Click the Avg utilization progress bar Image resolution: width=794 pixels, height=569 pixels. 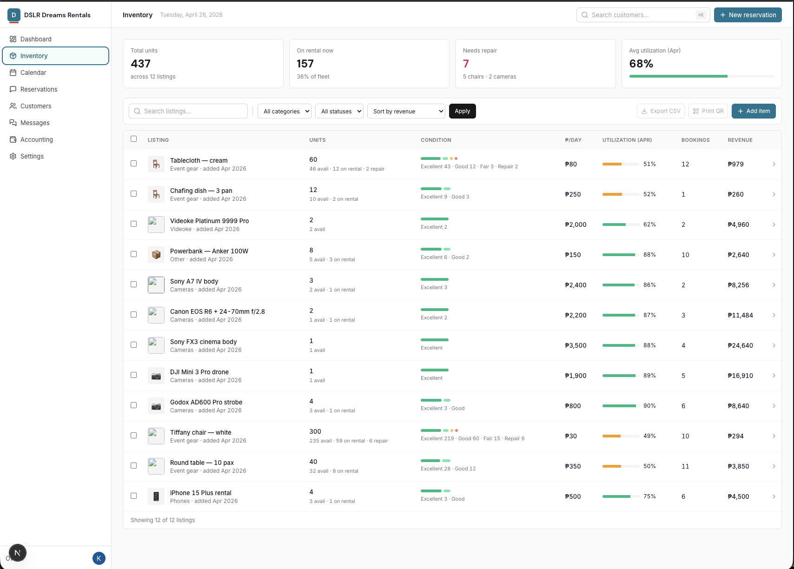point(701,76)
